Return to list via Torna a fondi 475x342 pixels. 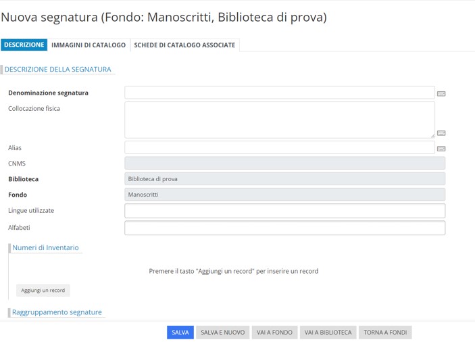(385, 333)
